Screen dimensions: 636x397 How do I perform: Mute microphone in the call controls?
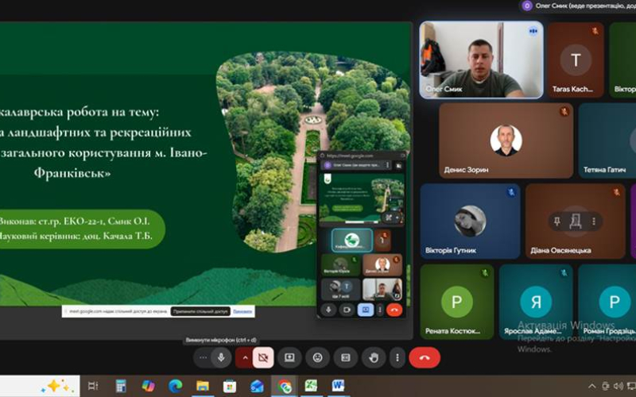(221, 358)
